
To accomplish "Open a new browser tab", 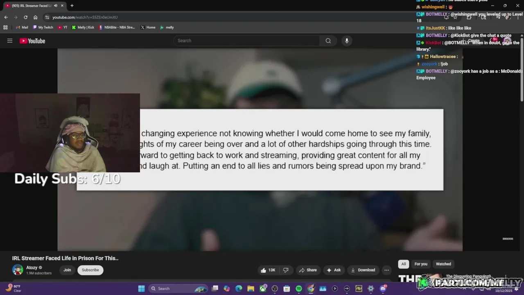I will pos(72,6).
